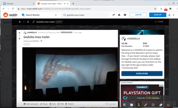Click the red recorder extension icon
The width and height of the screenshot is (178, 108).
(x=166, y=9)
